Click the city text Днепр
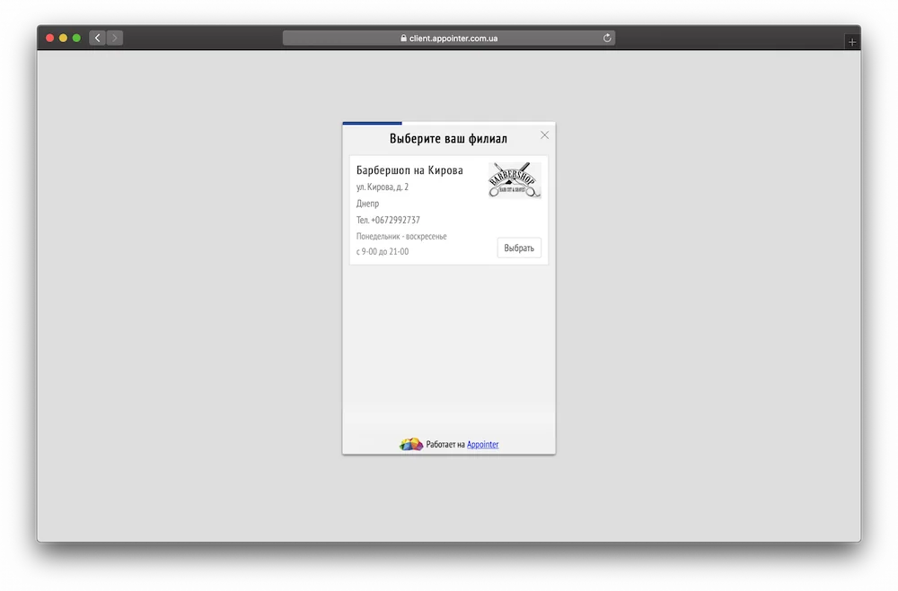Image resolution: width=898 pixels, height=591 pixels. (367, 203)
